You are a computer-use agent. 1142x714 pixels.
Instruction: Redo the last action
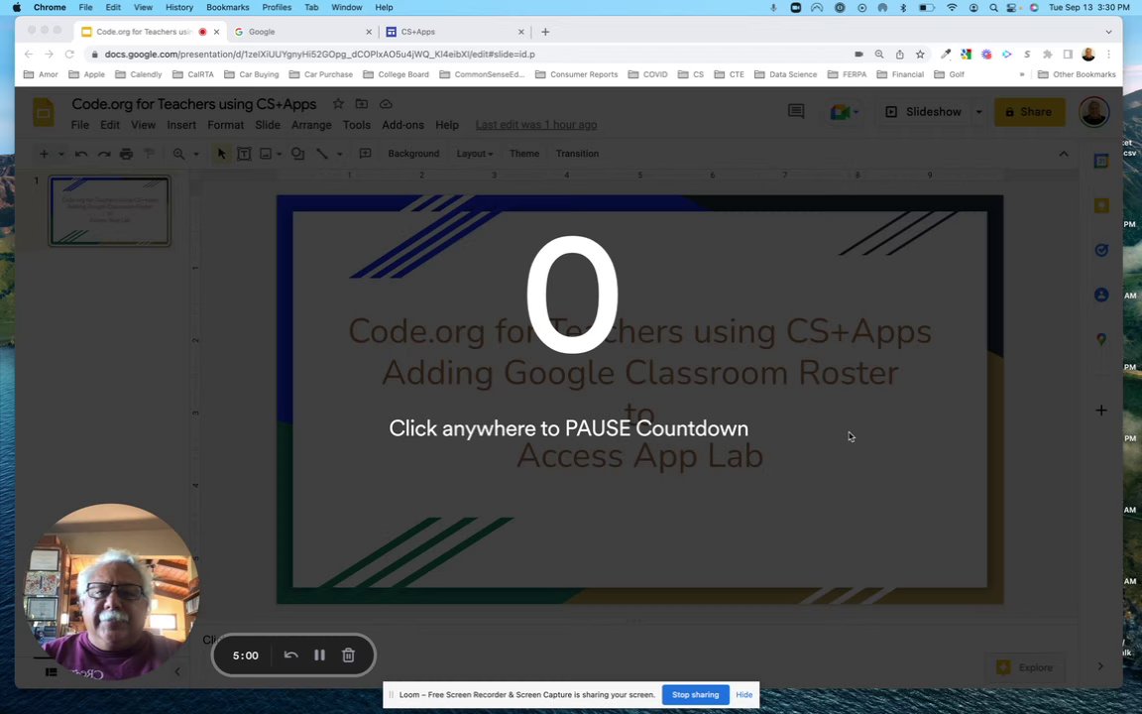click(104, 154)
